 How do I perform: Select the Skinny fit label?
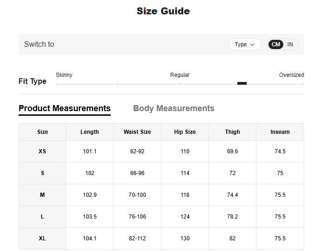tap(64, 75)
